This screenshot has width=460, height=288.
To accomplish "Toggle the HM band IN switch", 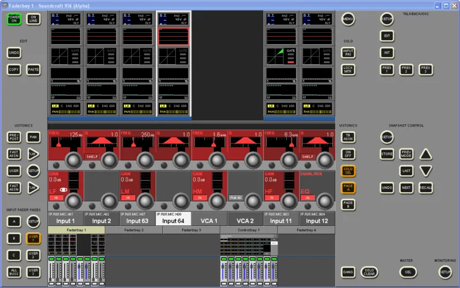I will (200, 198).
